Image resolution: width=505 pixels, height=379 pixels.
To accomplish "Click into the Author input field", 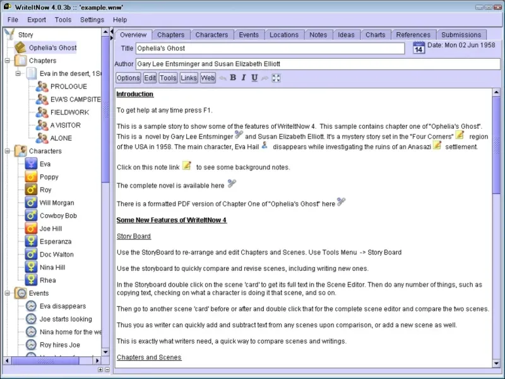I will click(x=318, y=64).
